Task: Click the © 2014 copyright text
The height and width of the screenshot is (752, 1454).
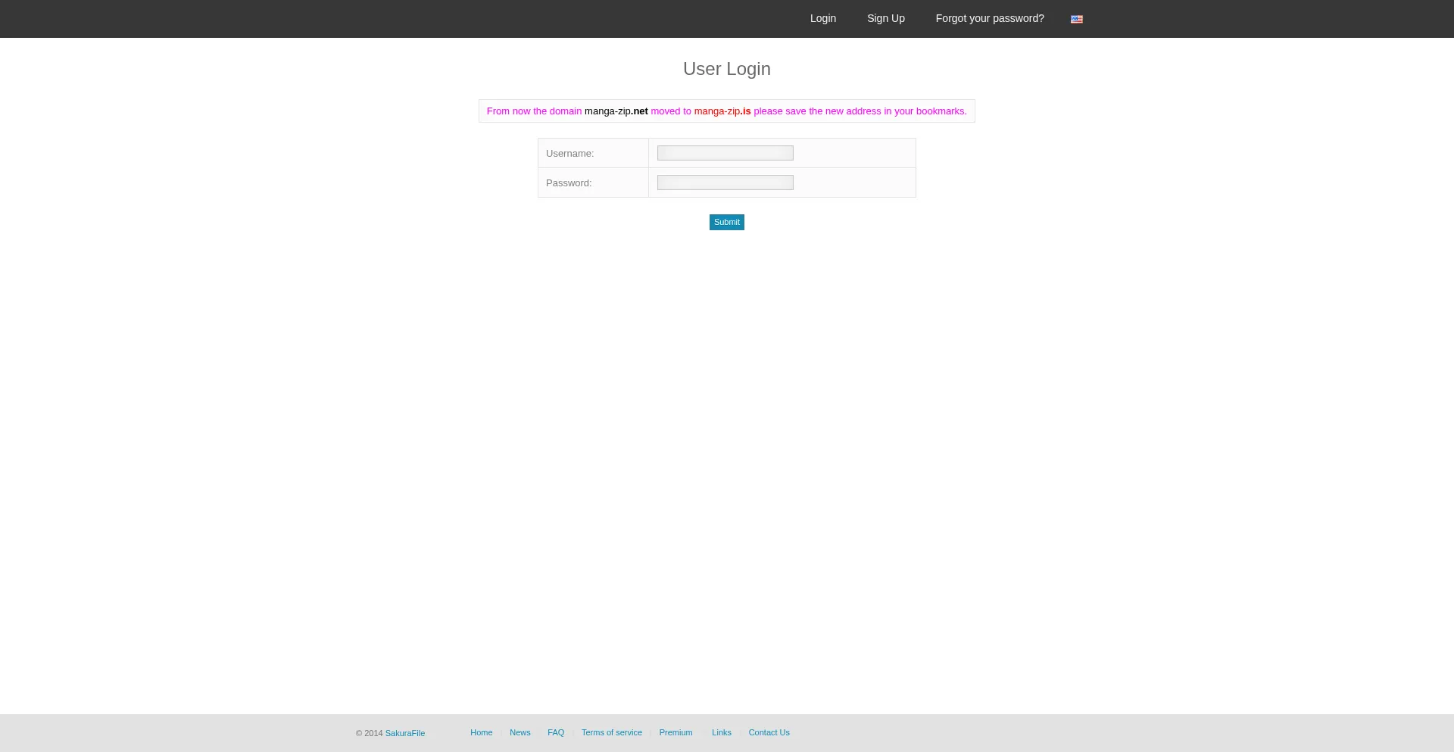Action: pos(370,733)
